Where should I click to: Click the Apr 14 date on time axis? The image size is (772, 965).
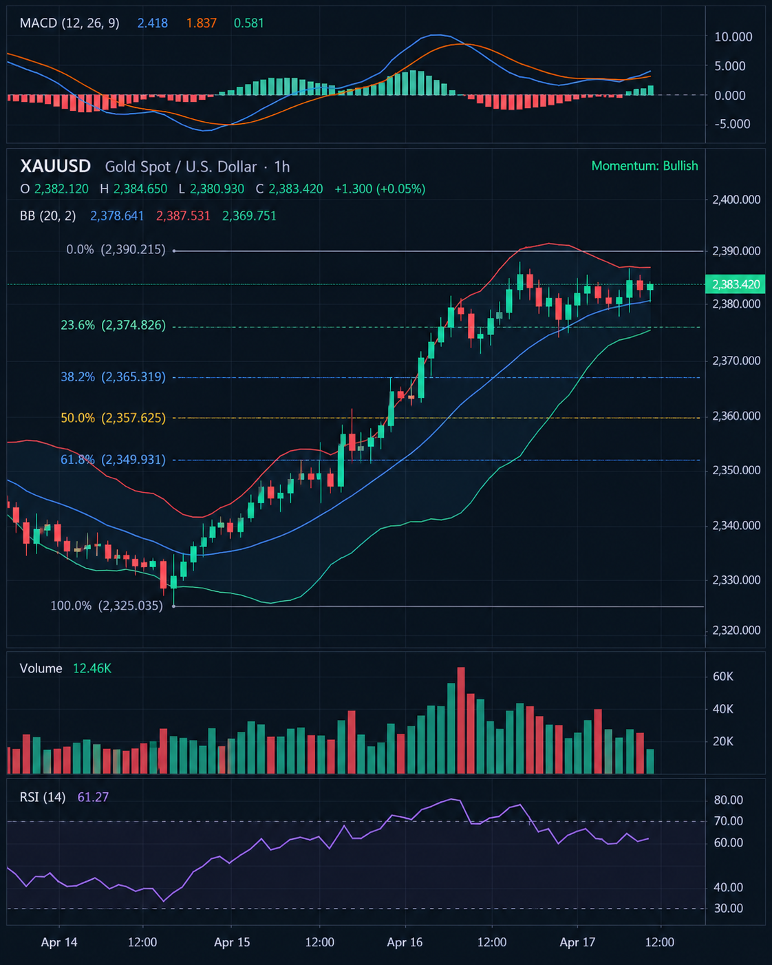59,942
